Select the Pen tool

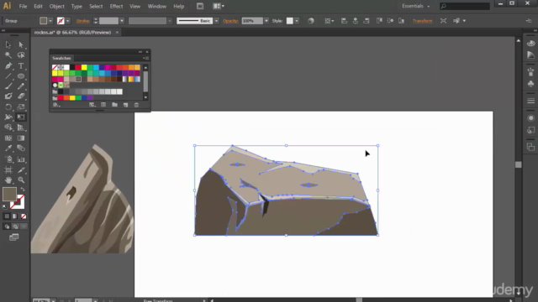[x=8, y=65]
